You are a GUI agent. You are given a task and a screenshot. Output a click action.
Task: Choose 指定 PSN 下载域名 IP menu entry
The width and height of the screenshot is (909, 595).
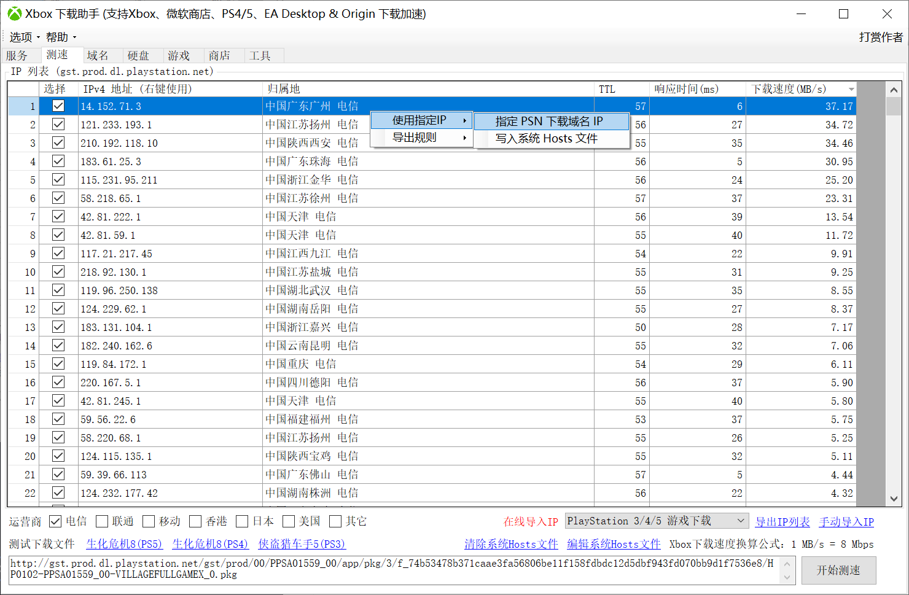[x=552, y=121]
